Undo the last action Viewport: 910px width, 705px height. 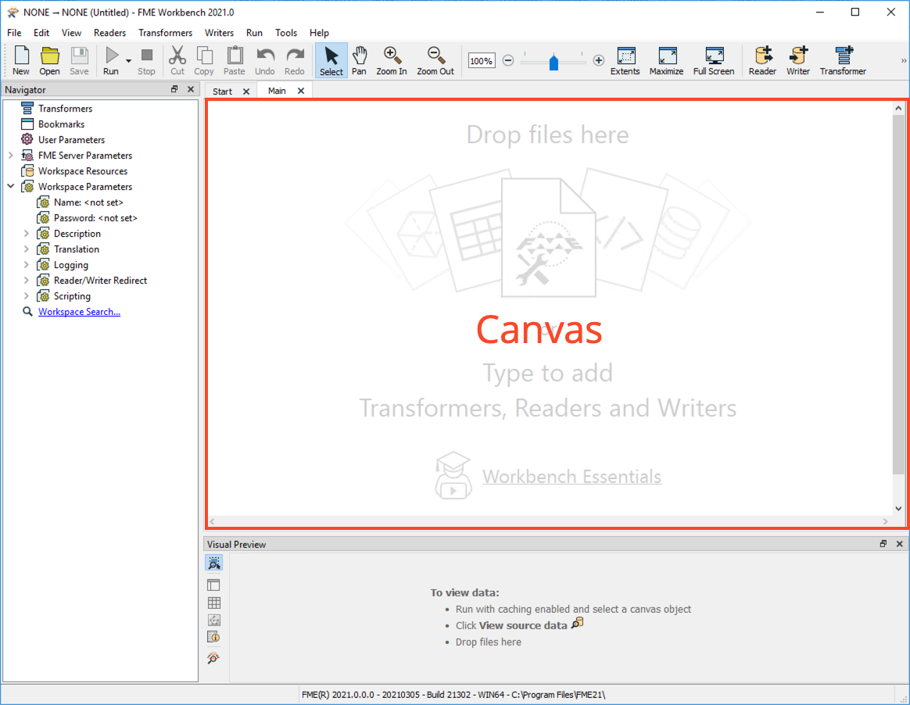coord(265,60)
